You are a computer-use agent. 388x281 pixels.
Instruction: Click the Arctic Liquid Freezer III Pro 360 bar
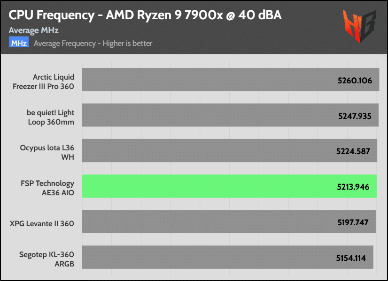pos(231,80)
